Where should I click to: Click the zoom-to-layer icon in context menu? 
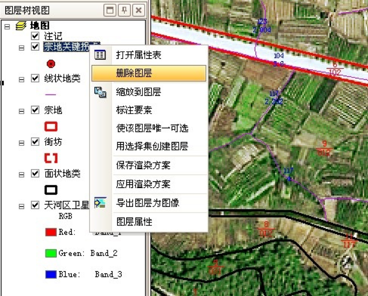tap(100, 92)
